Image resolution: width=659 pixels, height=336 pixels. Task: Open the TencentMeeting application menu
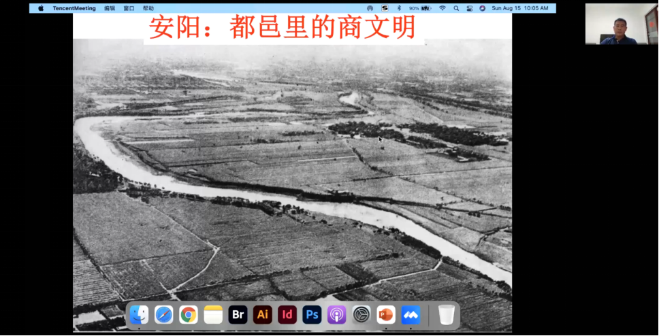[74, 8]
